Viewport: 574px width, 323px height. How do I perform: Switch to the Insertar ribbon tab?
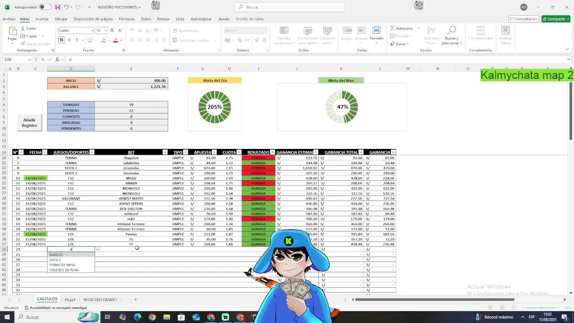click(x=42, y=19)
